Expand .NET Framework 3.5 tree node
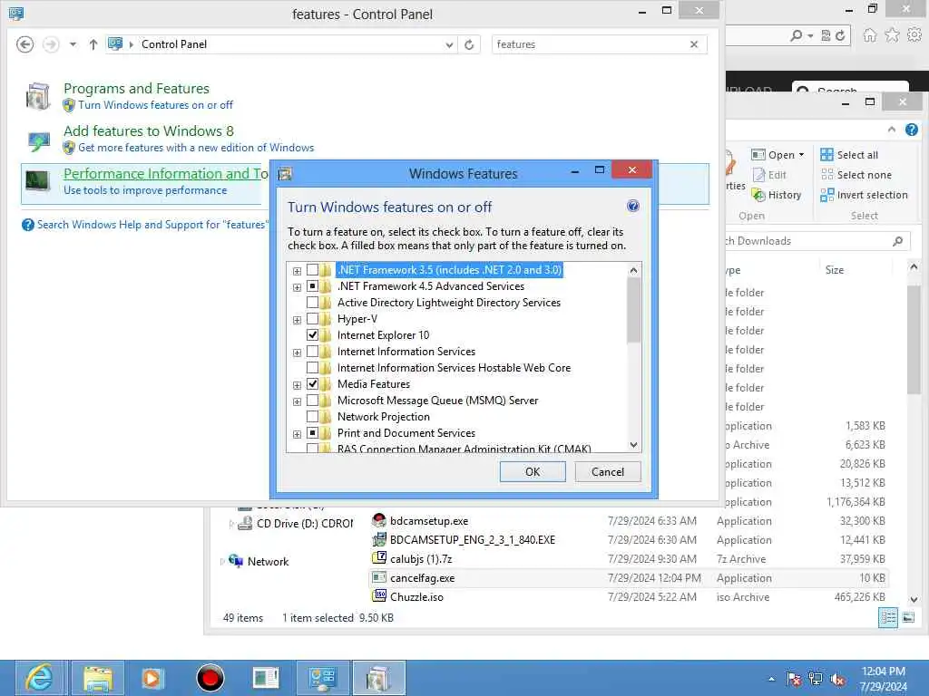 click(297, 271)
